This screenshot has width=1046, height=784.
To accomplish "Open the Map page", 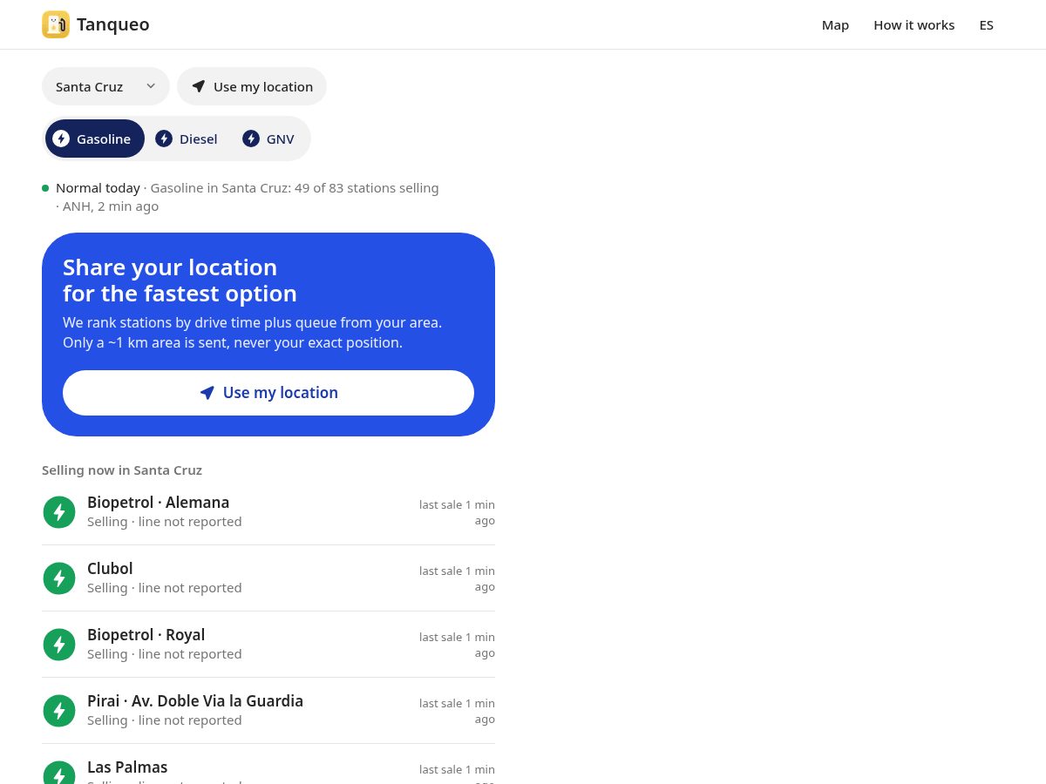I will pyautogui.click(x=835, y=24).
